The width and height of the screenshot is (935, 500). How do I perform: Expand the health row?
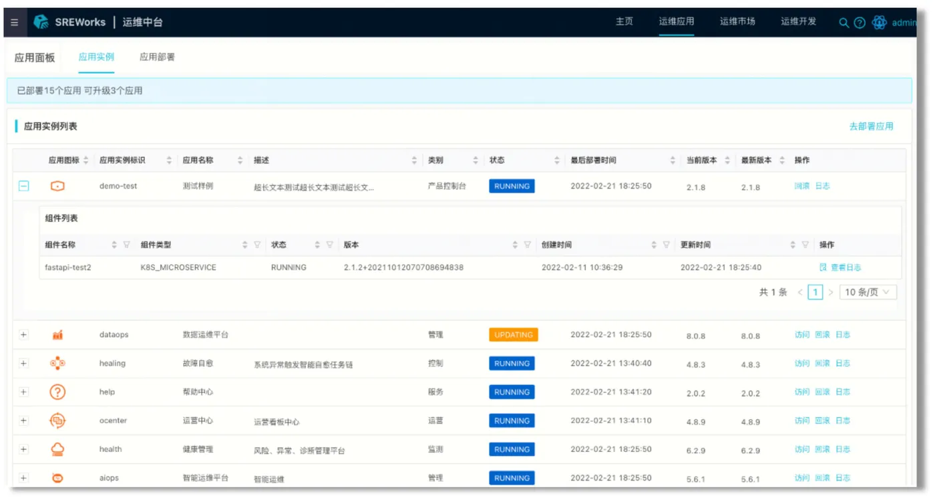pos(23,450)
